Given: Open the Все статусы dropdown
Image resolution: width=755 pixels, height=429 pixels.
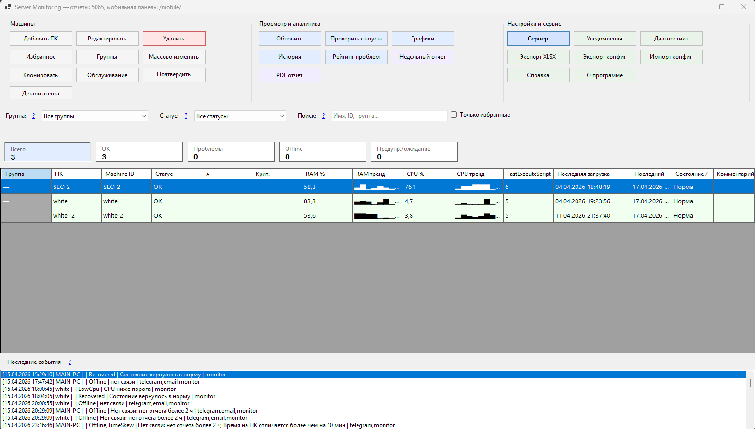Looking at the screenshot, I should pyautogui.click(x=240, y=116).
